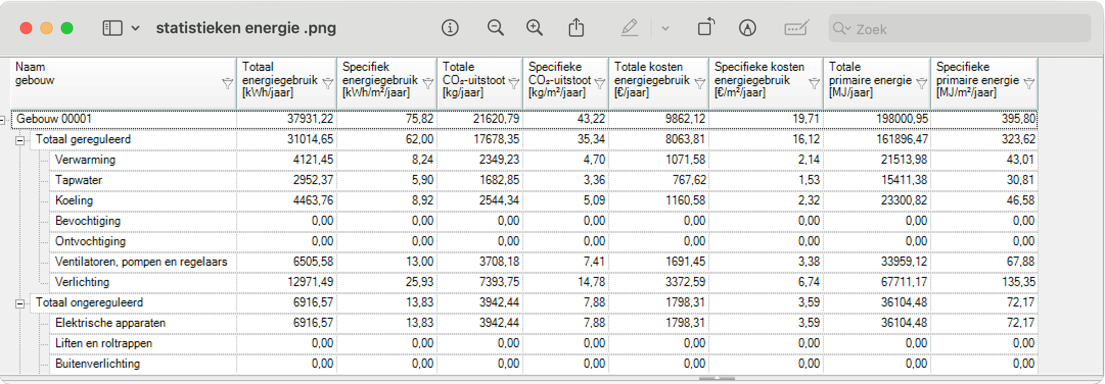Zoom out of the image

pyautogui.click(x=495, y=28)
